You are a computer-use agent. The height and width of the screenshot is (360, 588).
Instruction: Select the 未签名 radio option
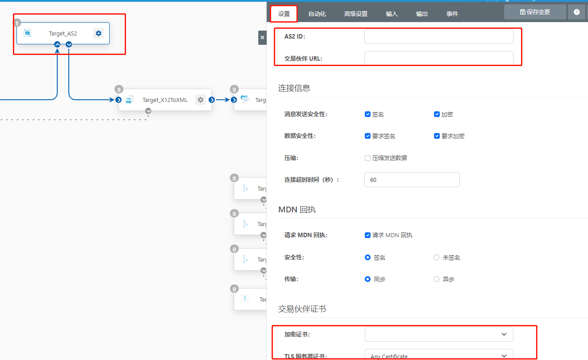click(436, 258)
